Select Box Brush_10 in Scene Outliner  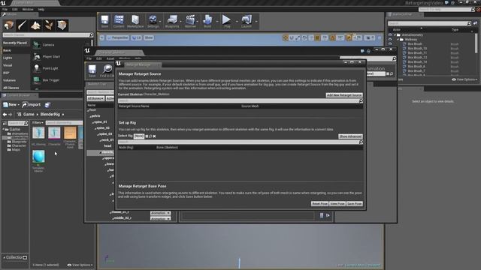pos(418,48)
